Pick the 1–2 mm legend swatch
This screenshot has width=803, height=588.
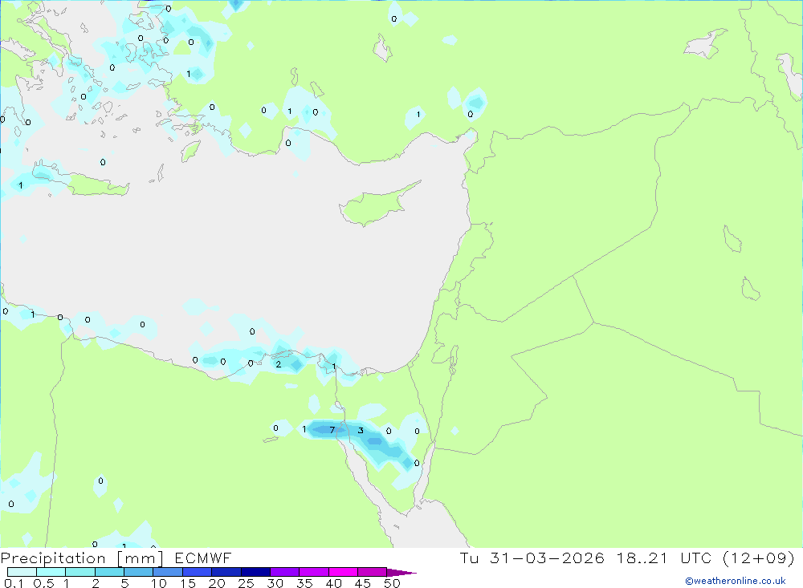[x=80, y=572]
